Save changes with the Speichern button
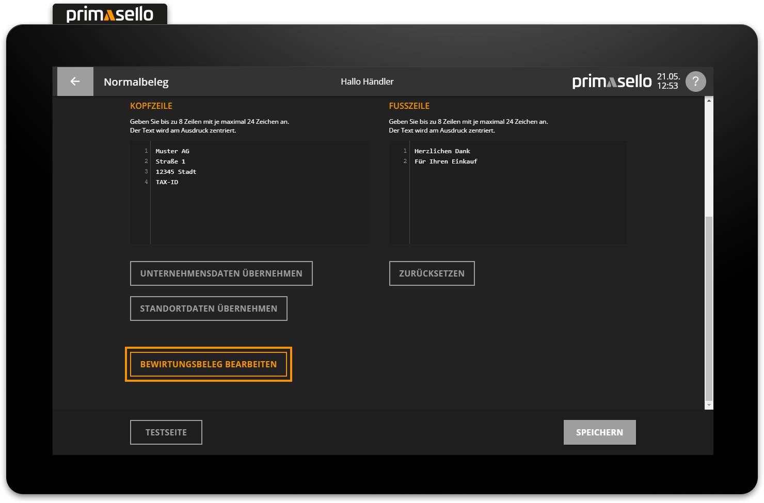 point(599,432)
